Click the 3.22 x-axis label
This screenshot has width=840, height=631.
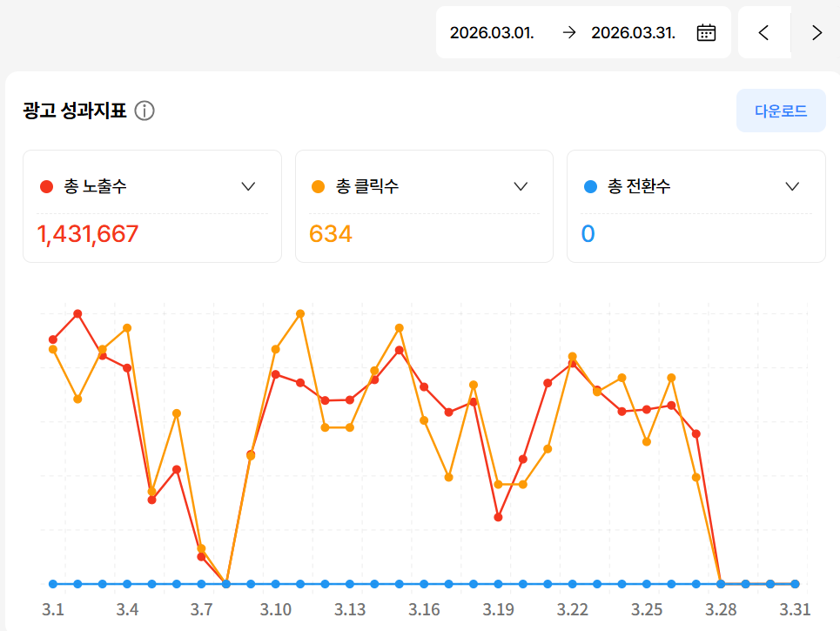click(572, 609)
